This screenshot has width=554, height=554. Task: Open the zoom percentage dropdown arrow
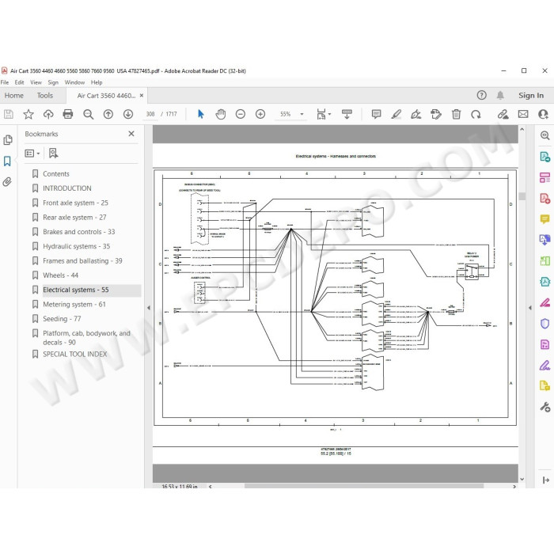302,114
